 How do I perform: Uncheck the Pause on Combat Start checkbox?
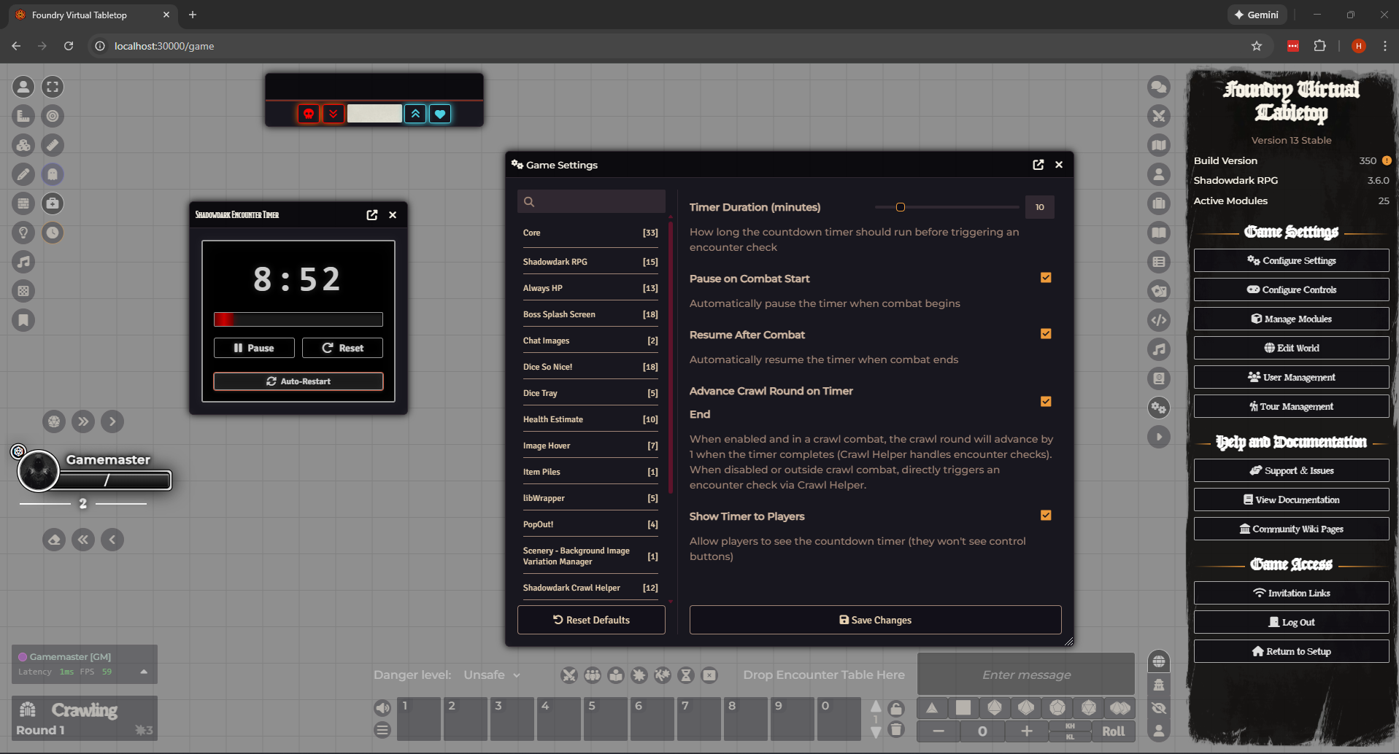pyautogui.click(x=1046, y=278)
